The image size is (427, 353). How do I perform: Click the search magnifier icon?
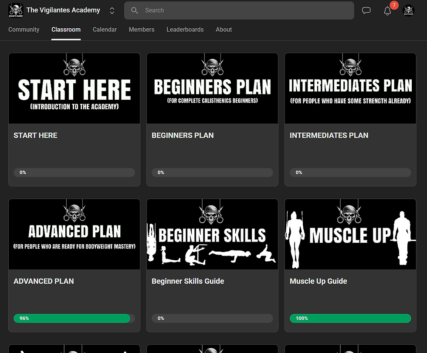tap(135, 10)
